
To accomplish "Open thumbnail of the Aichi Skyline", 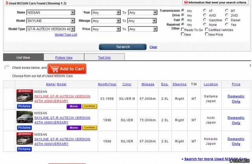I will (25, 117).
